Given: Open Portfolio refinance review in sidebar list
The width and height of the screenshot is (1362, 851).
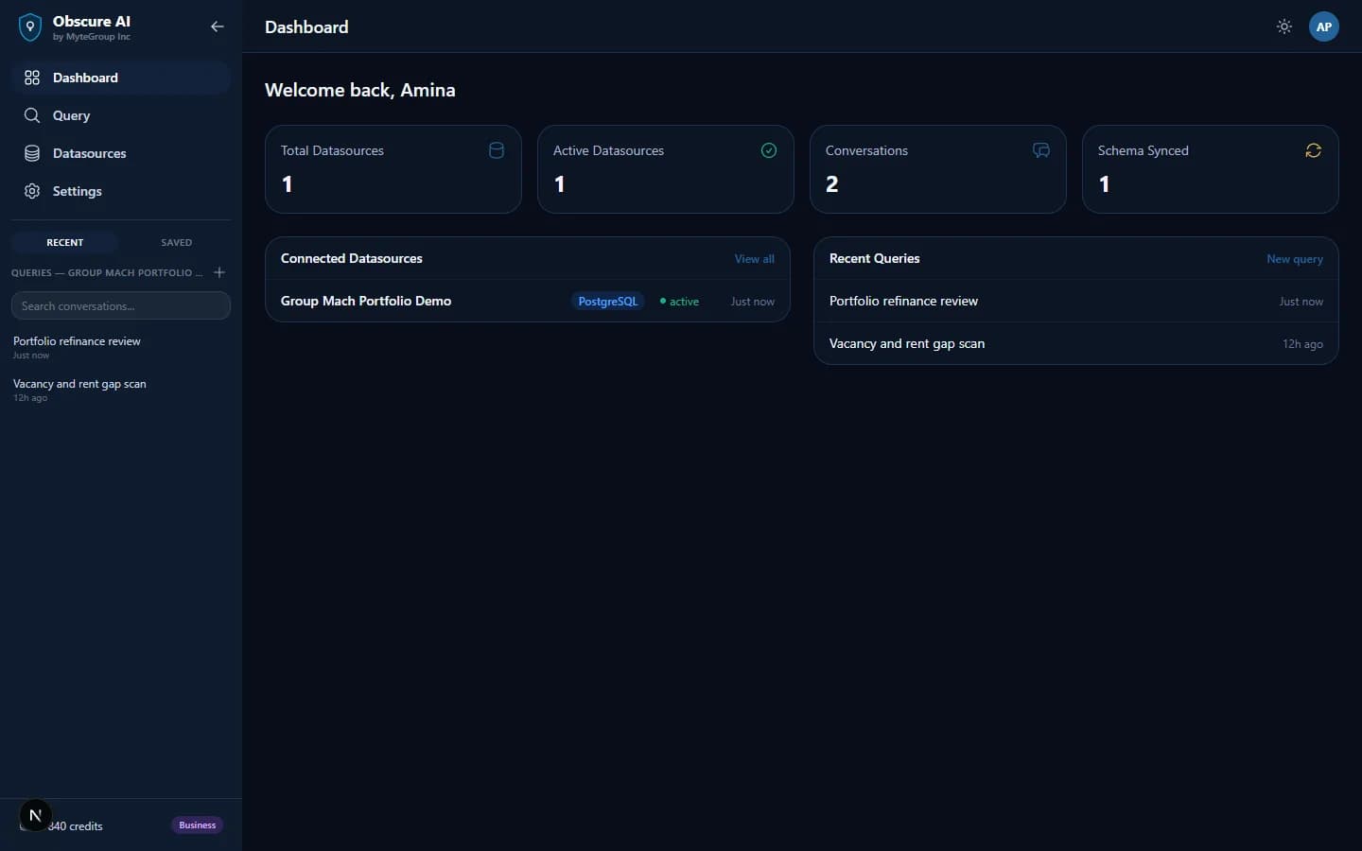Looking at the screenshot, I should pos(121,347).
